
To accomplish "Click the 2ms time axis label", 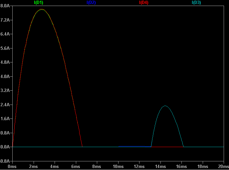I will [x=34, y=166].
